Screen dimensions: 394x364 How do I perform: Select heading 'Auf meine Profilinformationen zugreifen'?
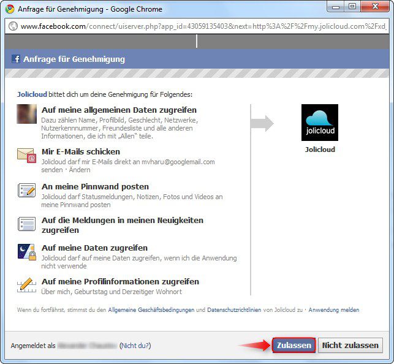coord(120,282)
